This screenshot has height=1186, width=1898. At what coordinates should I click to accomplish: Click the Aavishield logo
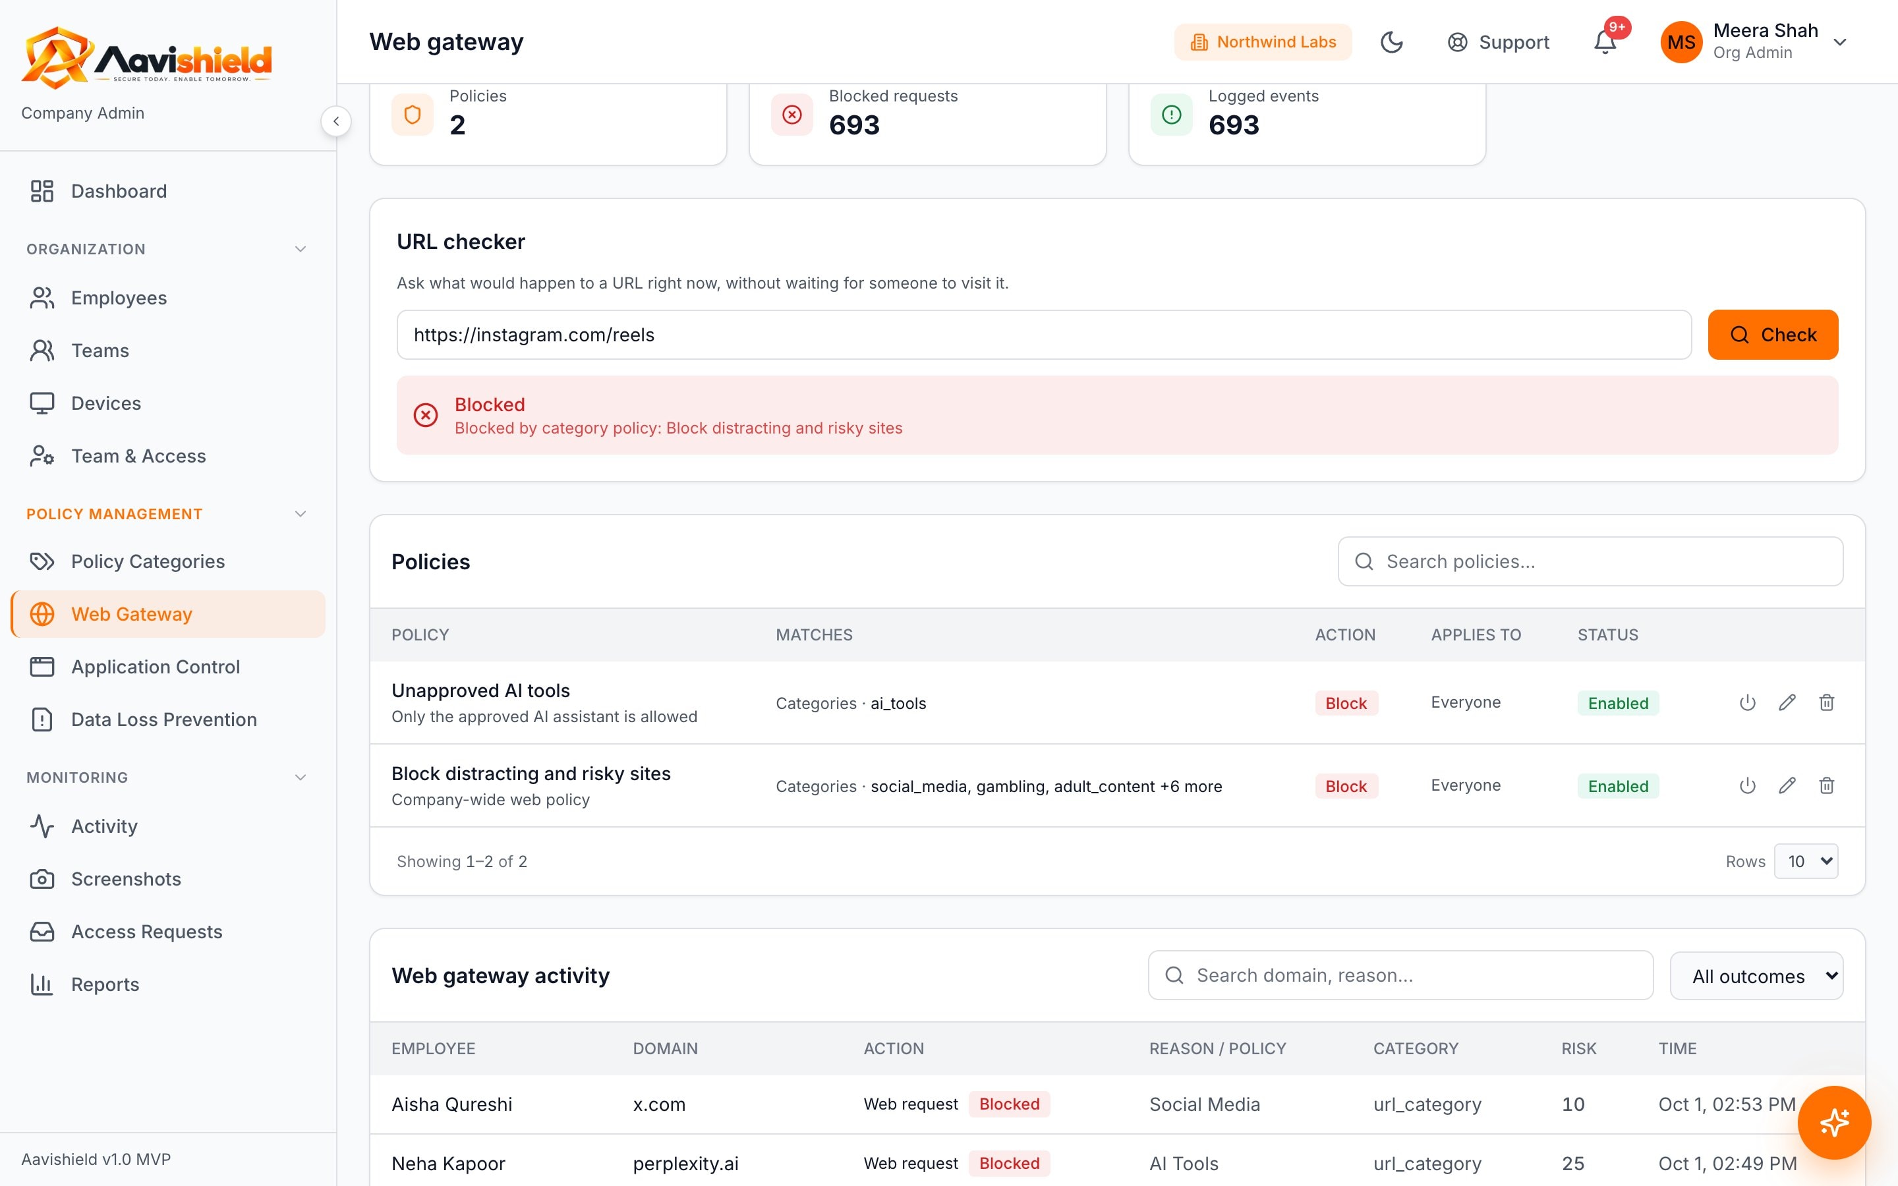[146, 57]
